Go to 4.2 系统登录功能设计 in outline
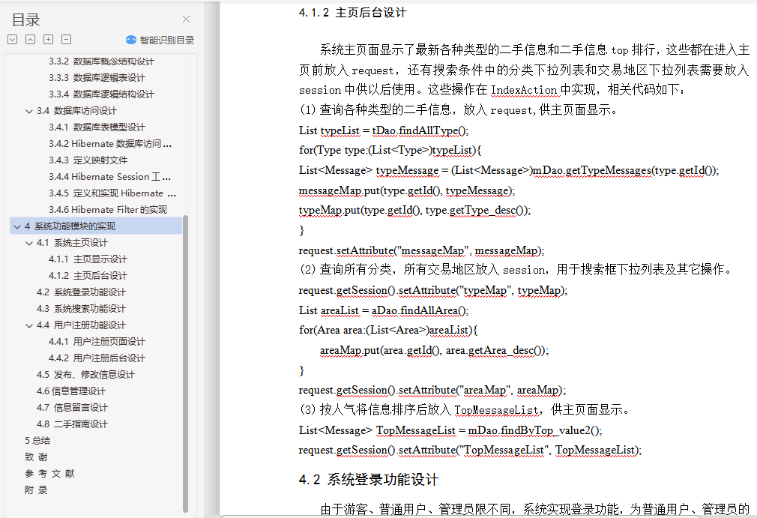 [81, 292]
